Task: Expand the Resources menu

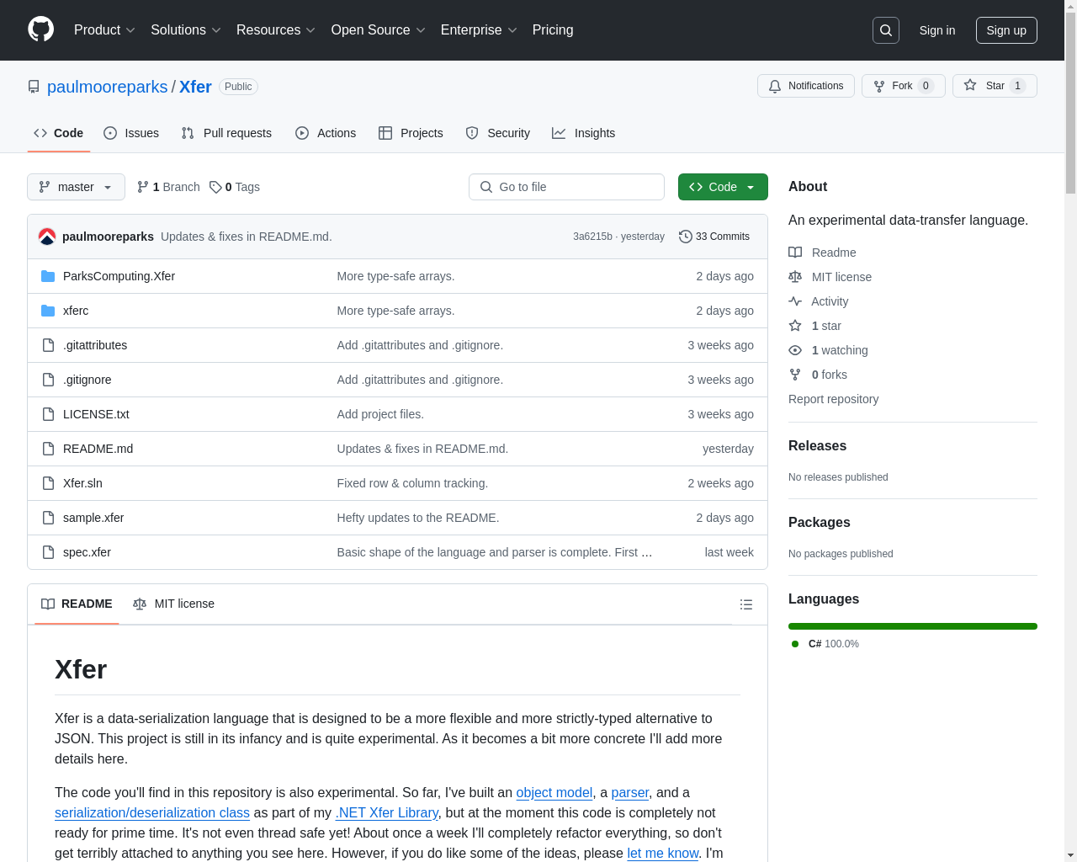Action: [x=276, y=30]
